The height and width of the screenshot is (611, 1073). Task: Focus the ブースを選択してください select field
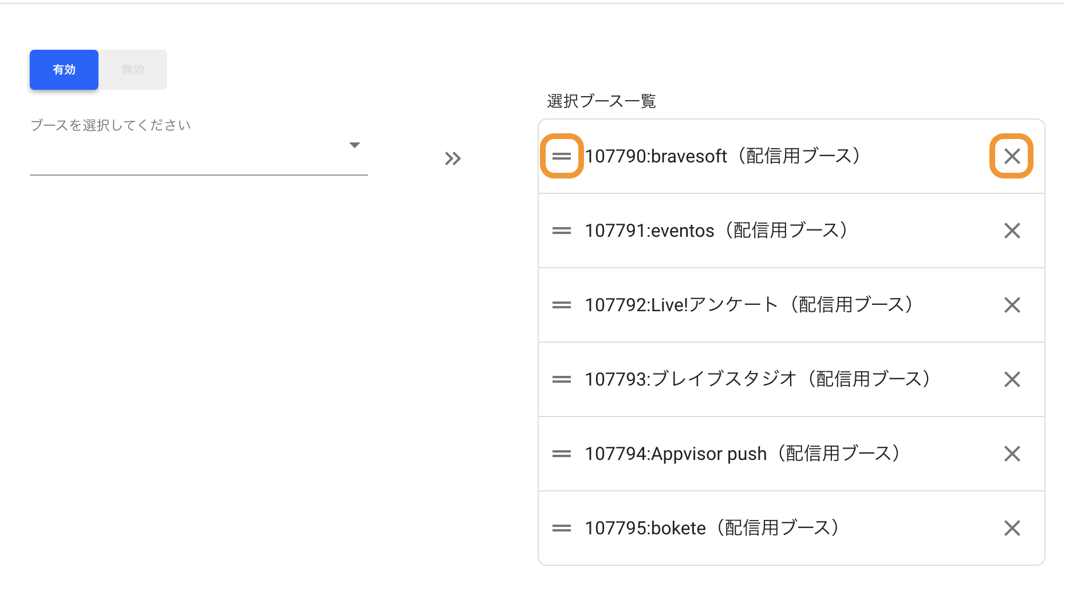[x=199, y=146]
